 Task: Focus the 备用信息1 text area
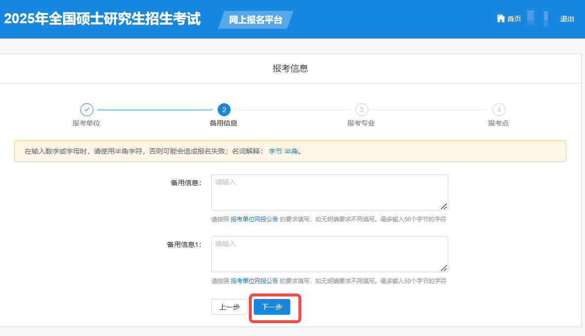[x=329, y=254]
